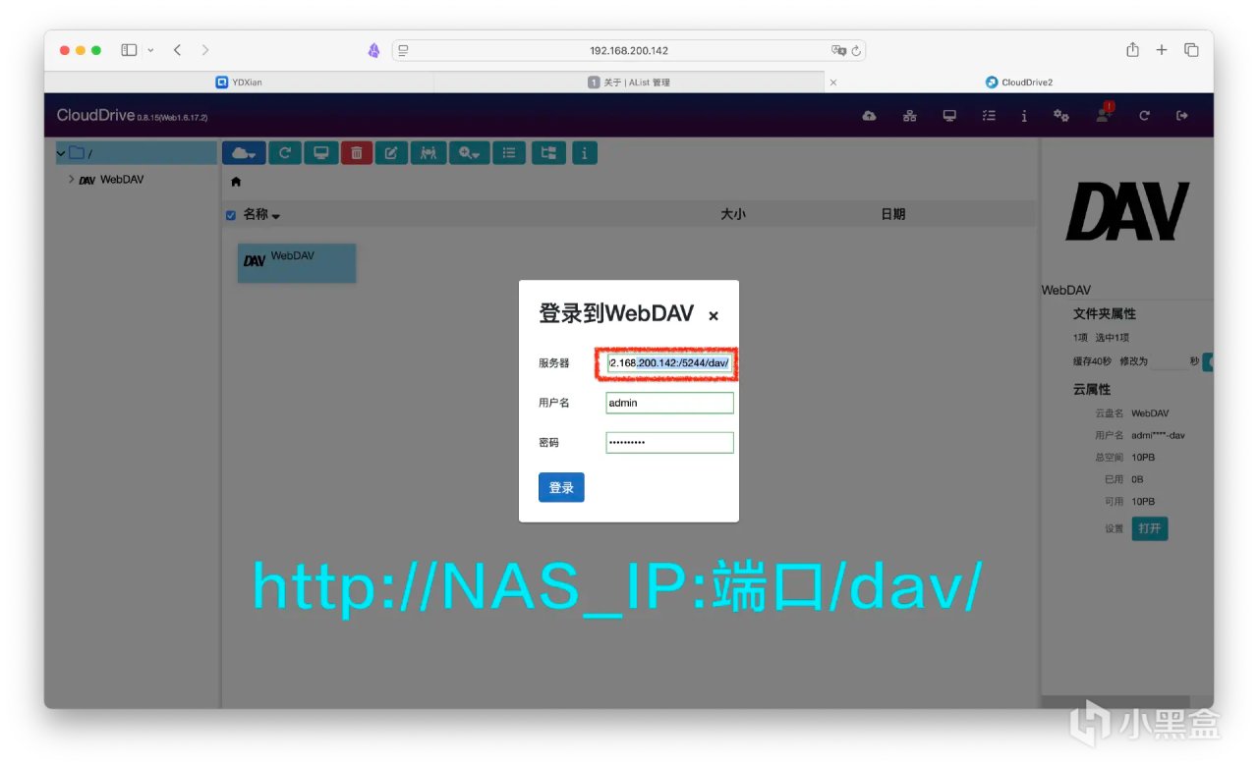The height and width of the screenshot is (767, 1258).
Task: Click the 登录 button
Action: point(561,487)
